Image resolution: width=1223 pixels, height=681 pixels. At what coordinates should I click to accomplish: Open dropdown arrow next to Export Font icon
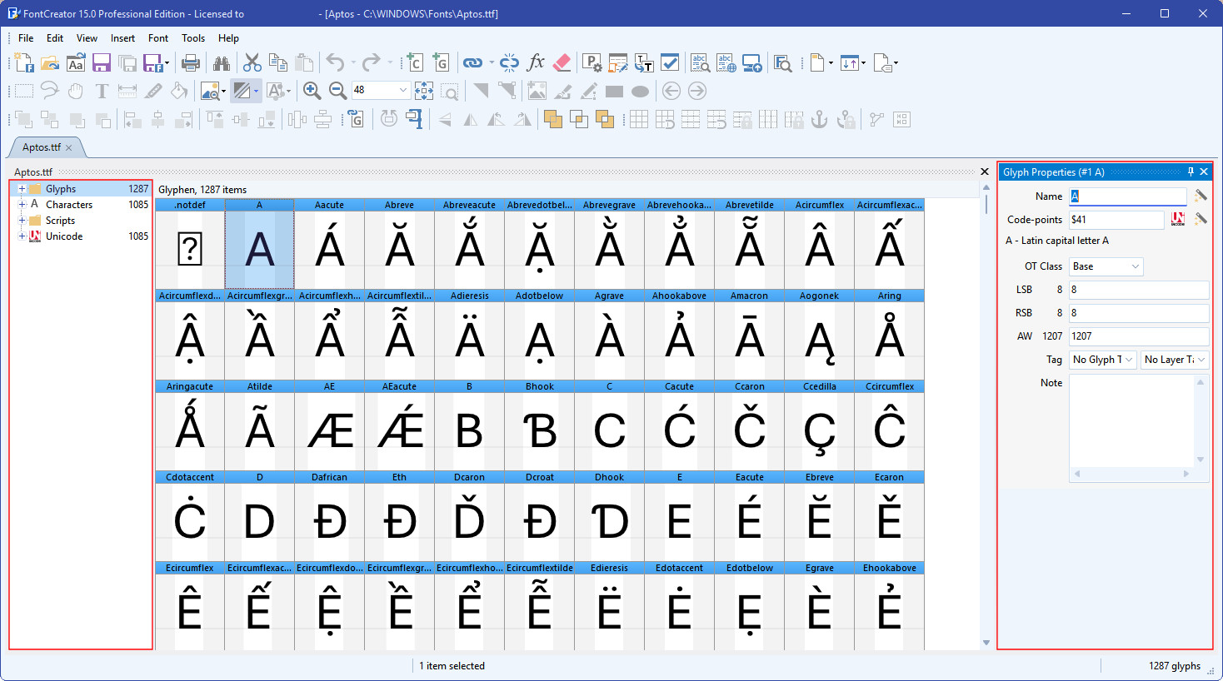(167, 62)
